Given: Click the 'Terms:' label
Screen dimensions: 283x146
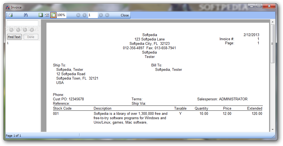Looking at the screenshot, I should tap(137, 99).
